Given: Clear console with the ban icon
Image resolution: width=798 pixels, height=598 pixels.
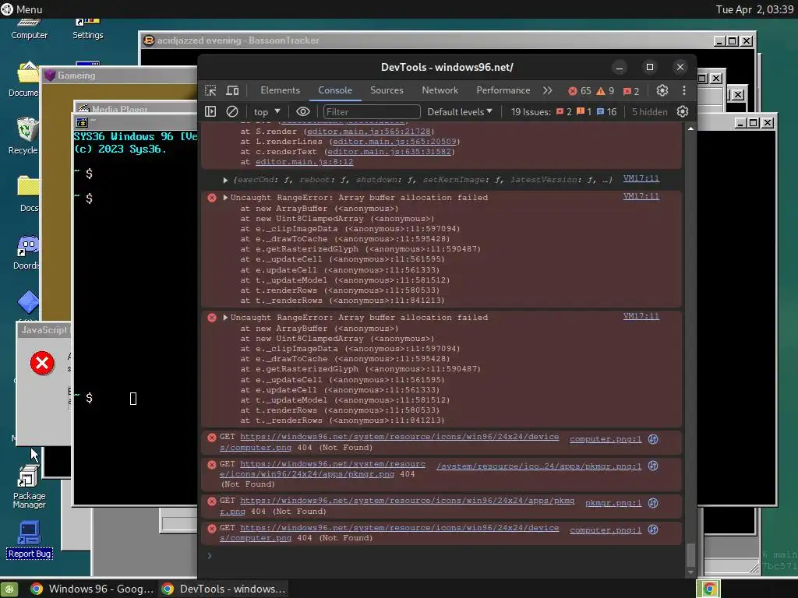Looking at the screenshot, I should tap(232, 111).
